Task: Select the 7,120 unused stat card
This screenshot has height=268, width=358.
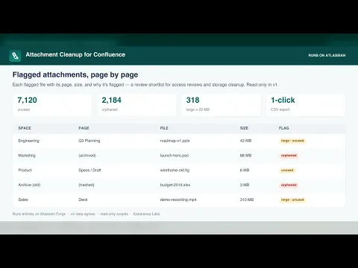Action: click(x=52, y=105)
